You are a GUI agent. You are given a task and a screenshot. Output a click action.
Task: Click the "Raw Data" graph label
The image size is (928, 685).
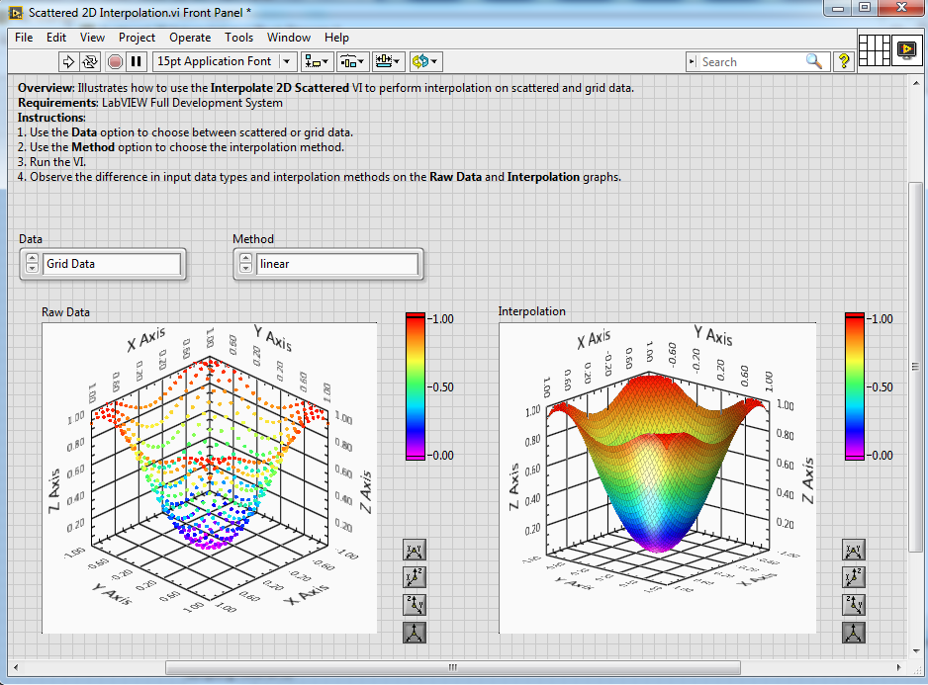click(x=65, y=312)
